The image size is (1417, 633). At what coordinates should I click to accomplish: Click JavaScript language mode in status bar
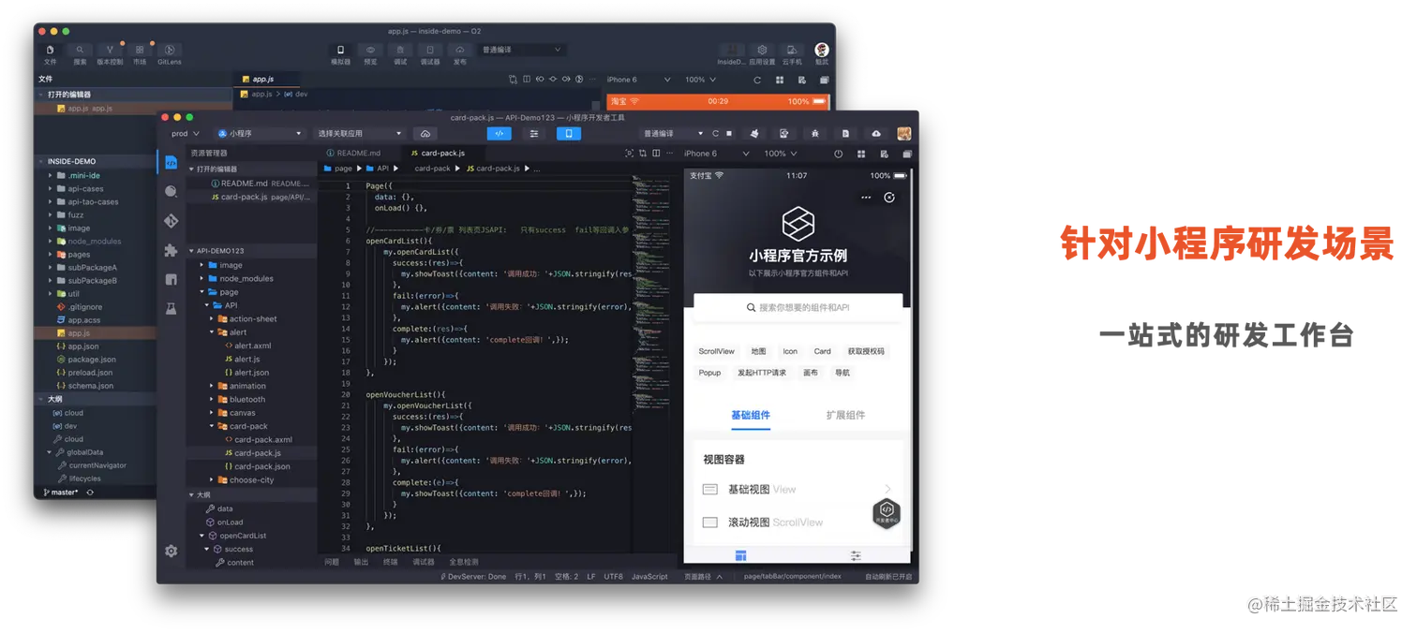[x=649, y=577]
